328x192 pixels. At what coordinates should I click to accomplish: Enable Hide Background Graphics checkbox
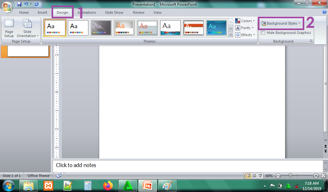coord(263,33)
